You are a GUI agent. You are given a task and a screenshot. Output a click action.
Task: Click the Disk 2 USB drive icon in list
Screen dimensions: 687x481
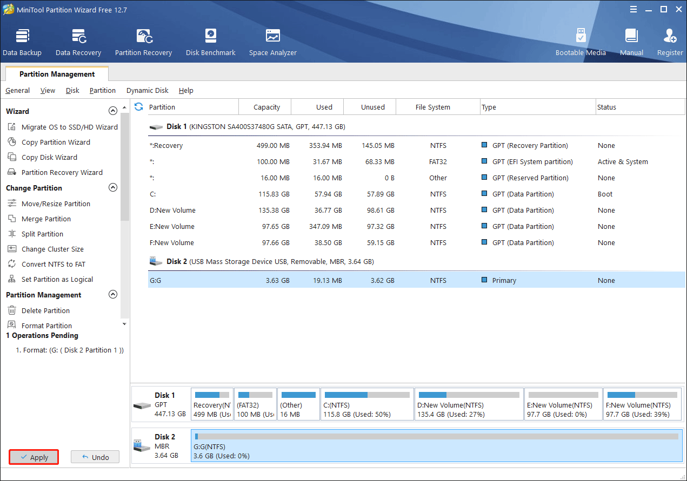click(156, 261)
